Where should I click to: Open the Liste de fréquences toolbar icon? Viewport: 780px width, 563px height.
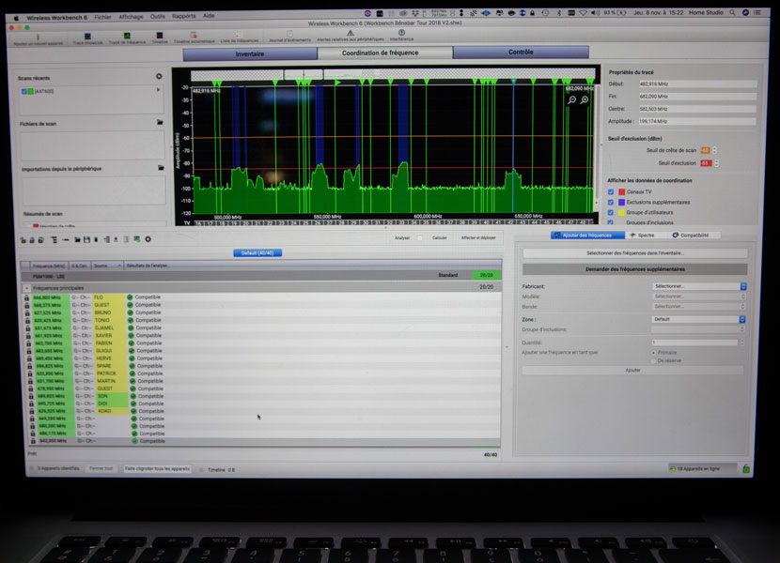coord(238,35)
